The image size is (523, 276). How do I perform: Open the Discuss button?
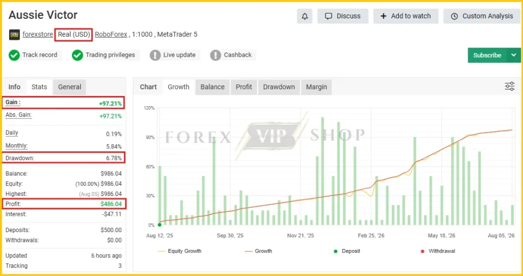[x=343, y=16]
